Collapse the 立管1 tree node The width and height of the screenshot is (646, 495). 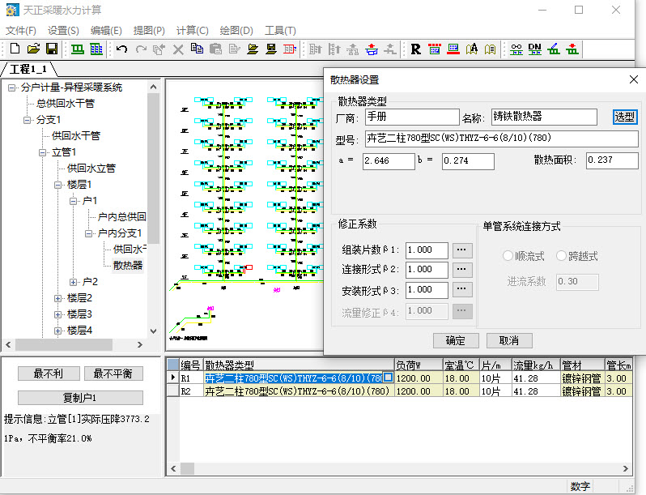[42, 152]
